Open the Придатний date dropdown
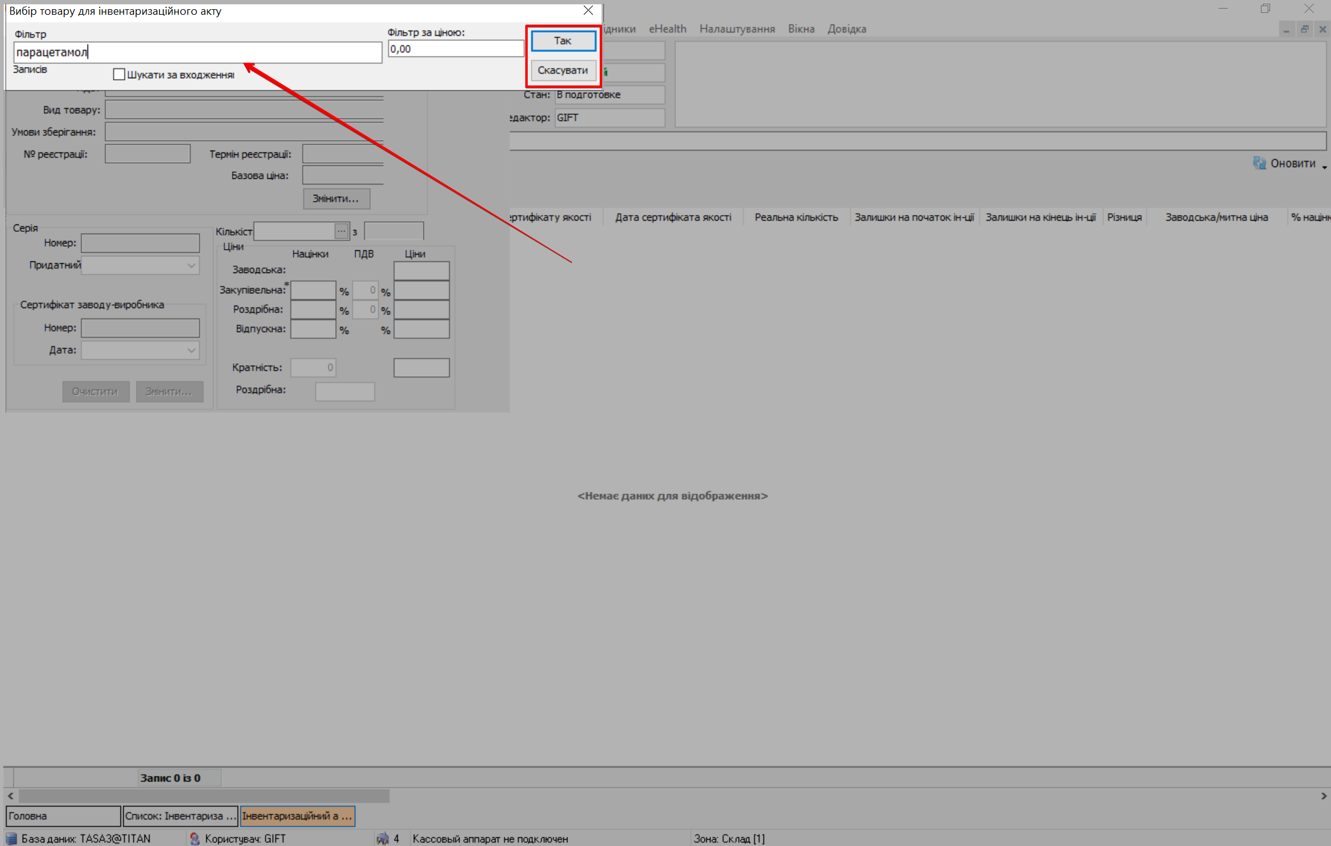This screenshot has width=1331, height=846. (x=191, y=265)
